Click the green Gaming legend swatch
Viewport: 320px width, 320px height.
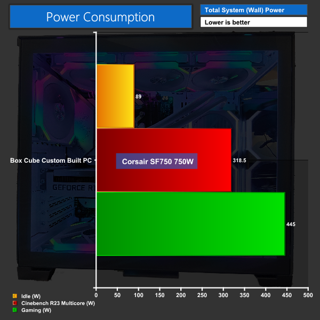pos(15,310)
